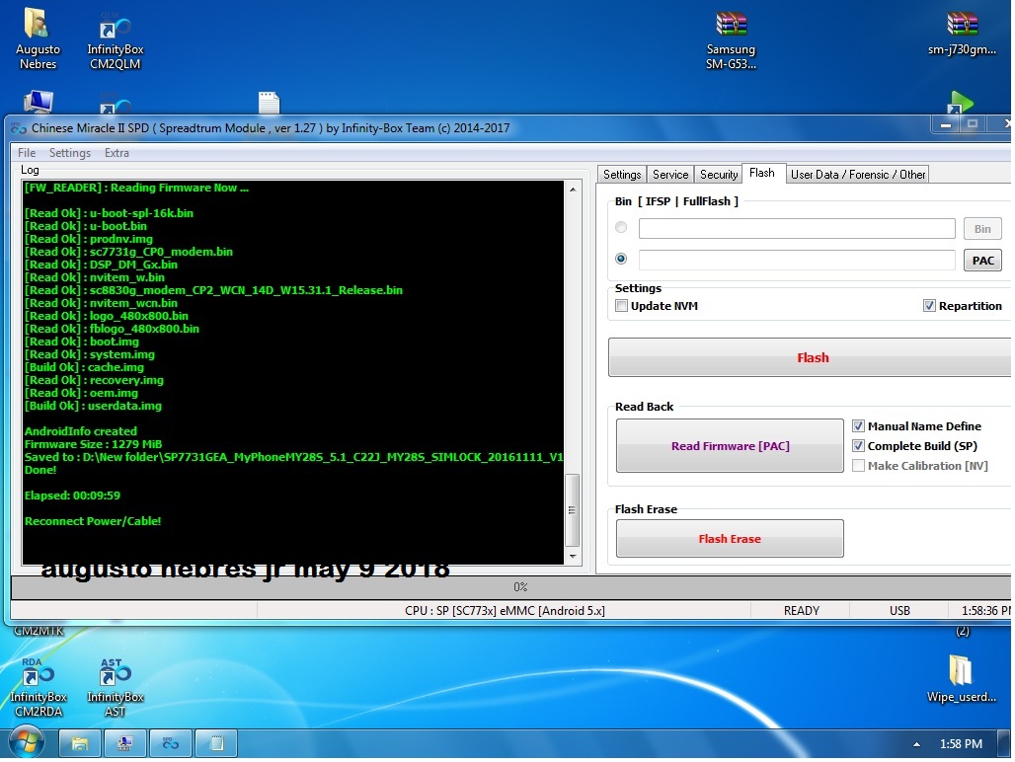This screenshot has height=762, width=1015.
Task: Select the PAC file radio button
Action: (x=621, y=259)
